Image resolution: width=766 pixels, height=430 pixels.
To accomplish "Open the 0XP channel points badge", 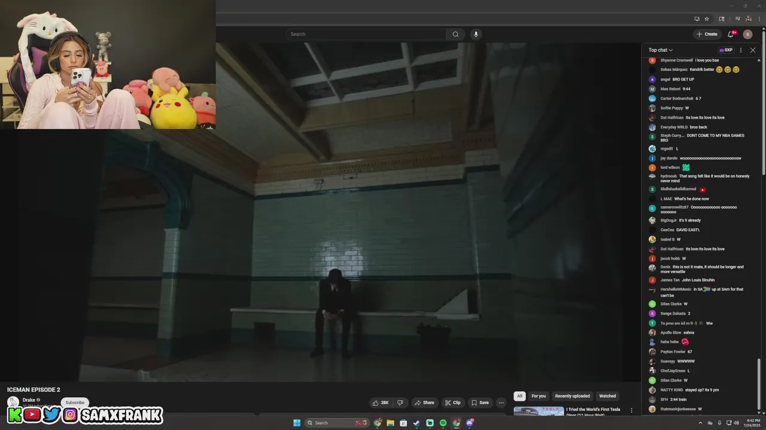I will pyautogui.click(x=726, y=50).
